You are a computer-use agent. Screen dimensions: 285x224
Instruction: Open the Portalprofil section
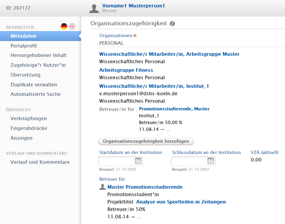24,46
